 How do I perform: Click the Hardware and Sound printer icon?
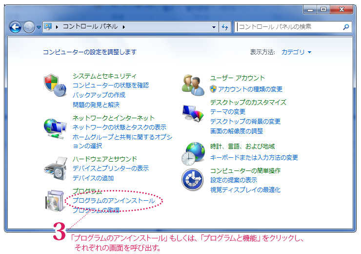point(55,168)
